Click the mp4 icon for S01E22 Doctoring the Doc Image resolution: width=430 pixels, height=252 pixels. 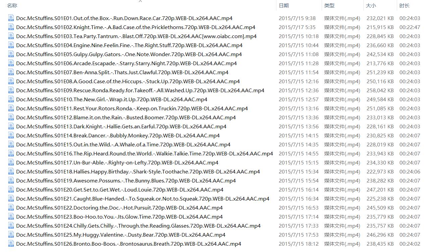coord(11,208)
